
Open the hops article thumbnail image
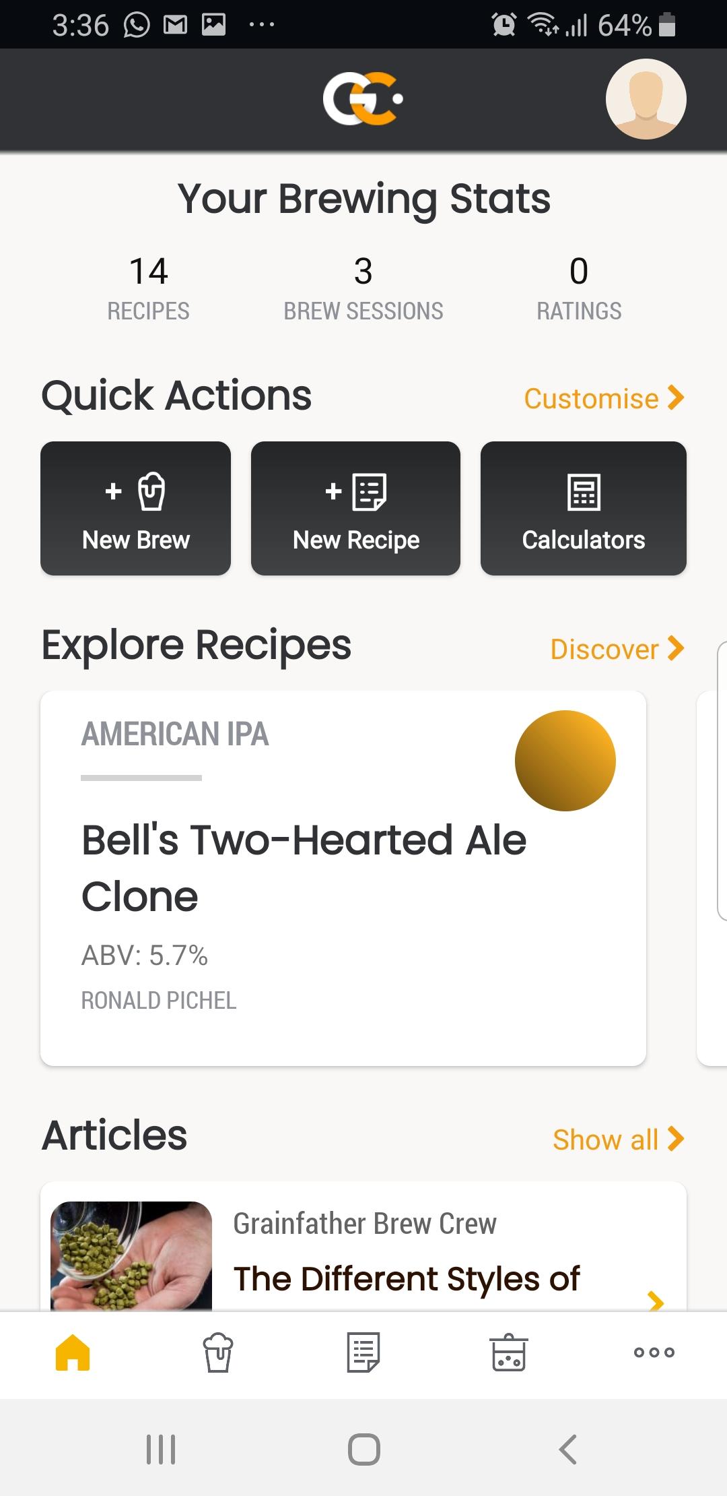pyautogui.click(x=131, y=1256)
